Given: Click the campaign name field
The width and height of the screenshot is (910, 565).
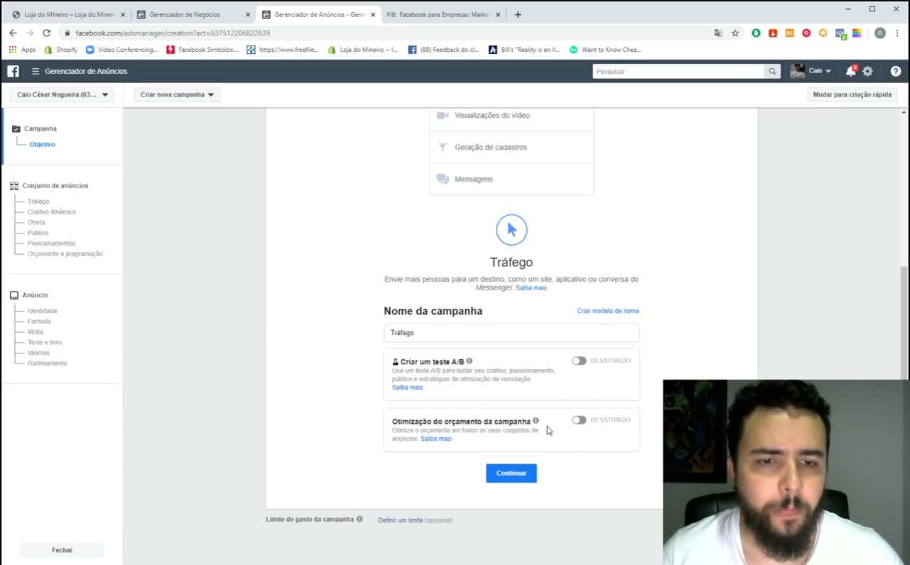Looking at the screenshot, I should (x=511, y=333).
